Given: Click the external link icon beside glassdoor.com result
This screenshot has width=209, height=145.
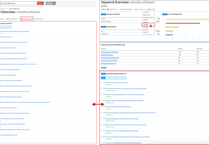Looking at the screenshot, I should pos(104,112).
